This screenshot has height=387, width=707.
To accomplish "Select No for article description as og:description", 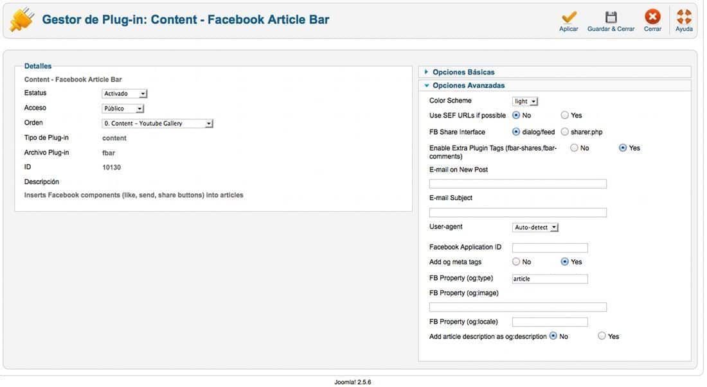I will [553, 336].
